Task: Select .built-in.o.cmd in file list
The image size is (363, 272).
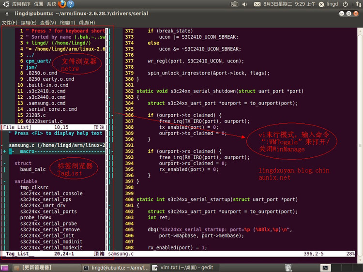Action: (47, 85)
